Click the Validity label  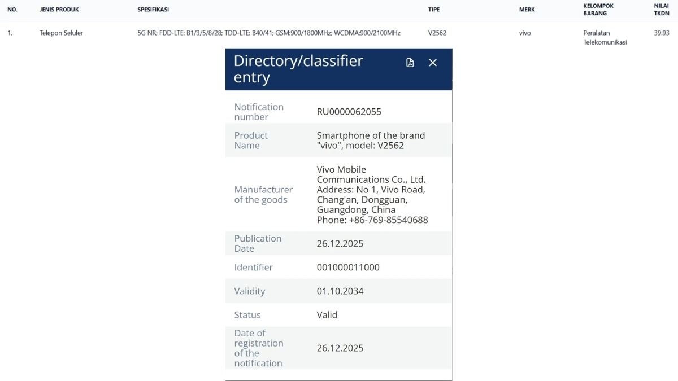pyautogui.click(x=250, y=291)
